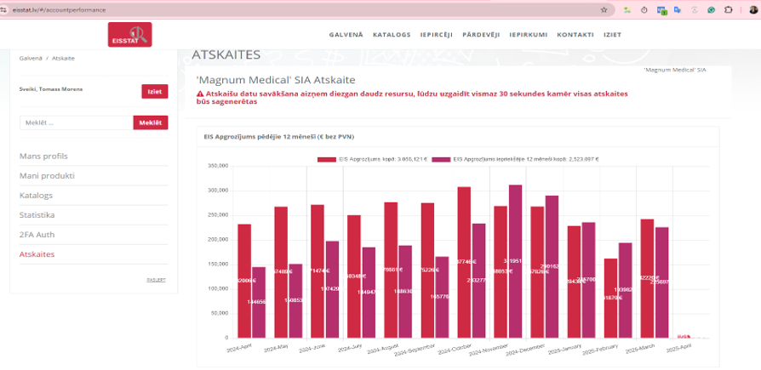The width and height of the screenshot is (761, 370).
Task: Click the red bar for 2024-October
Action: click(x=464, y=262)
